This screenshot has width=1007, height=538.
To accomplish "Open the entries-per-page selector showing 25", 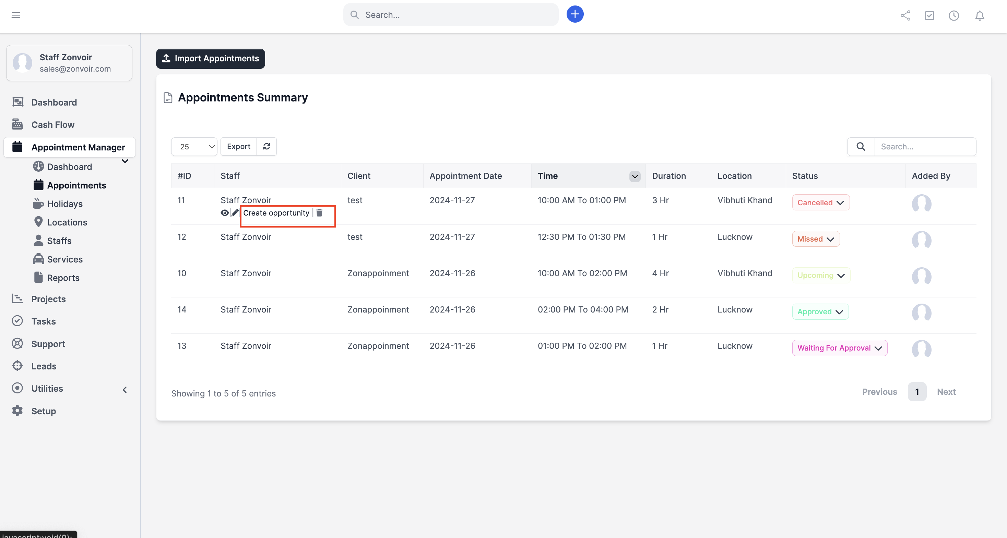I will [194, 146].
